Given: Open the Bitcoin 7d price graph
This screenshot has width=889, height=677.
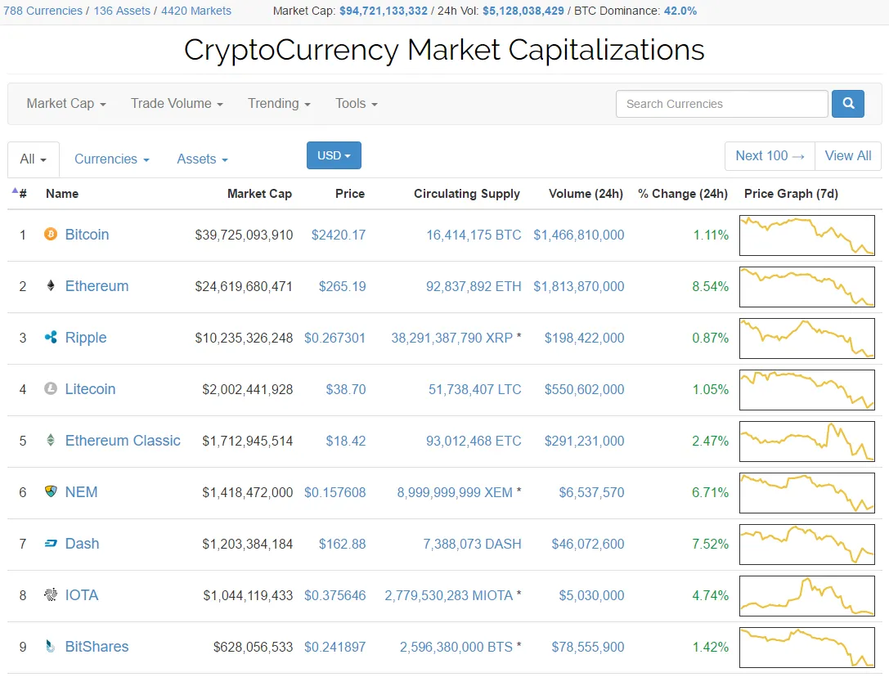Looking at the screenshot, I should (806, 235).
